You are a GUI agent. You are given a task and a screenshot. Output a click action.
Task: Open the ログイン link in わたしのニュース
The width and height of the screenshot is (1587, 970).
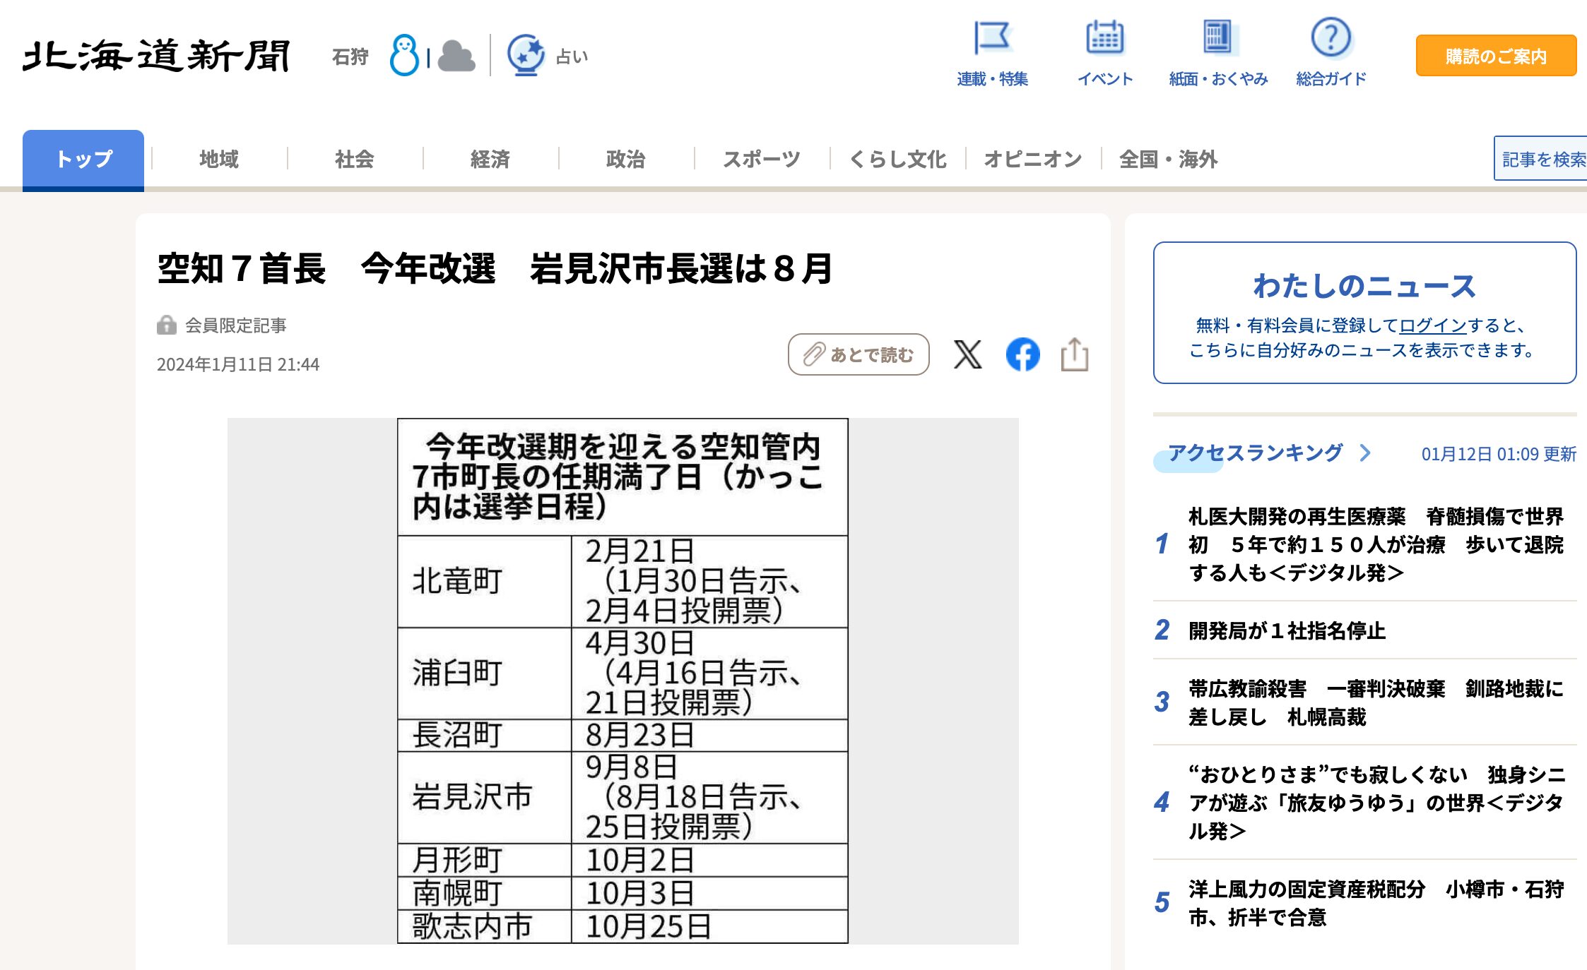pos(1434,326)
